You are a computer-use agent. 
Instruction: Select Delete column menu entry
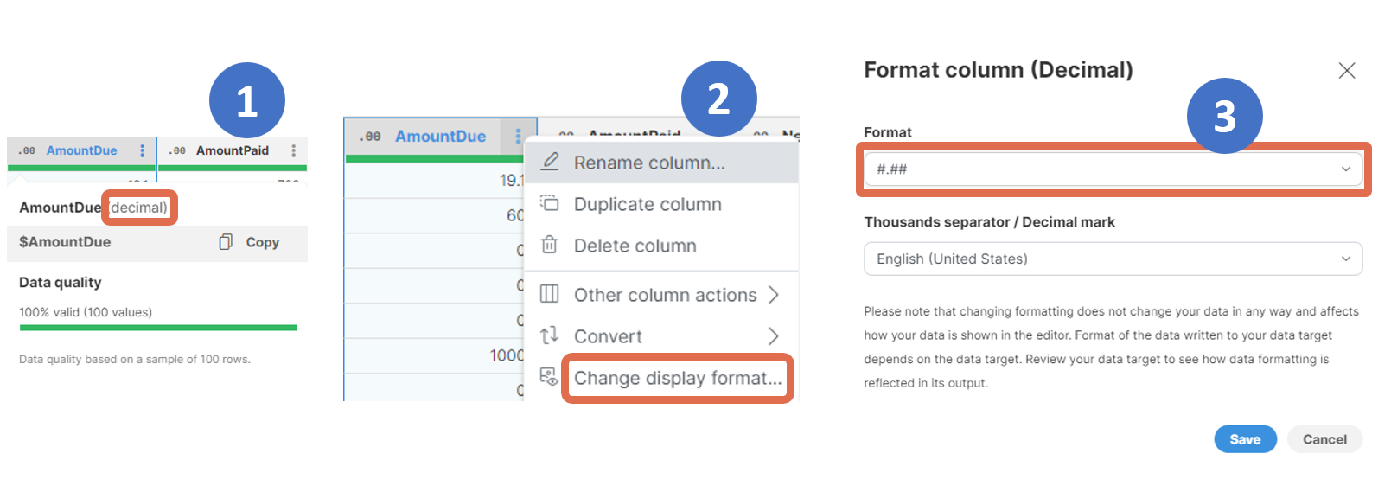pos(635,246)
